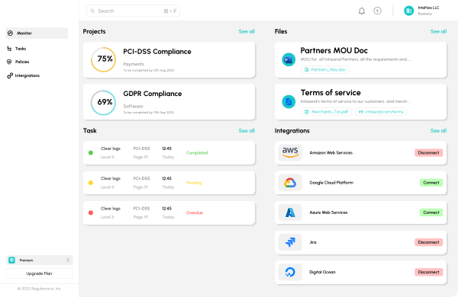Click the Word document icon for Partners MOU
The height and width of the screenshot is (297, 458).
289,59
